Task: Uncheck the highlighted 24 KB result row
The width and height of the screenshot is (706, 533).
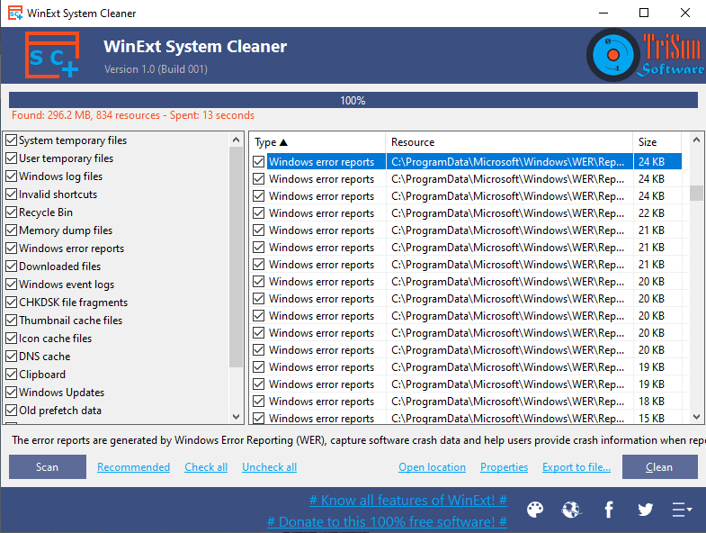Action: (x=258, y=162)
